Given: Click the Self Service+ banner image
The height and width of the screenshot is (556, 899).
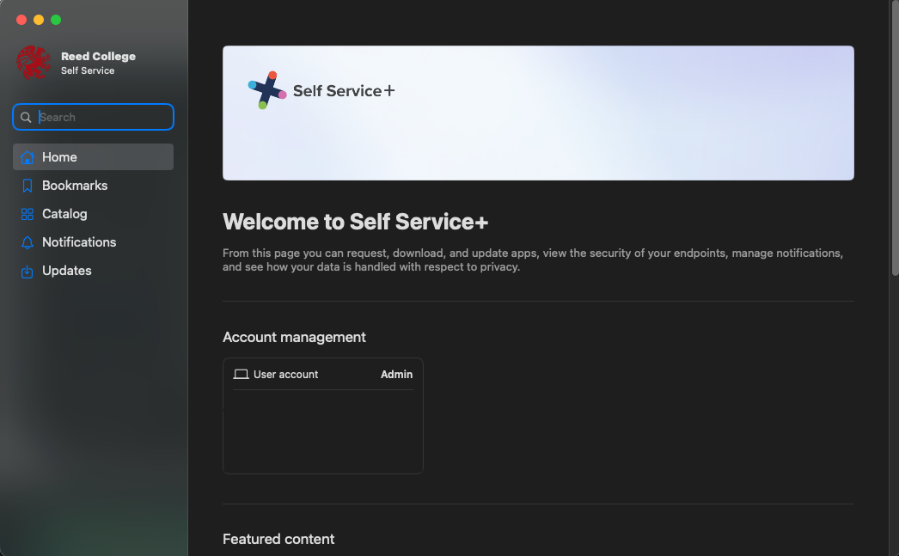Looking at the screenshot, I should pyautogui.click(x=538, y=113).
